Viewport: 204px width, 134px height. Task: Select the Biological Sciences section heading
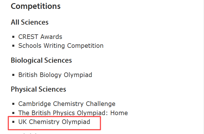[41, 60]
